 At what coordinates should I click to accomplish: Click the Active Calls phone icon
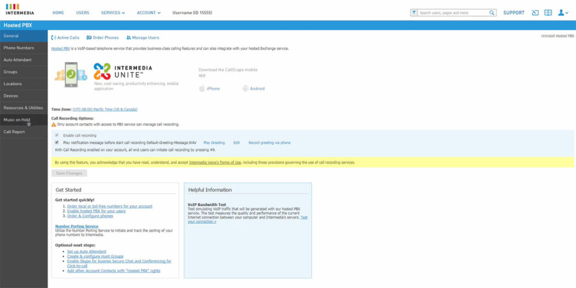[x=53, y=38]
